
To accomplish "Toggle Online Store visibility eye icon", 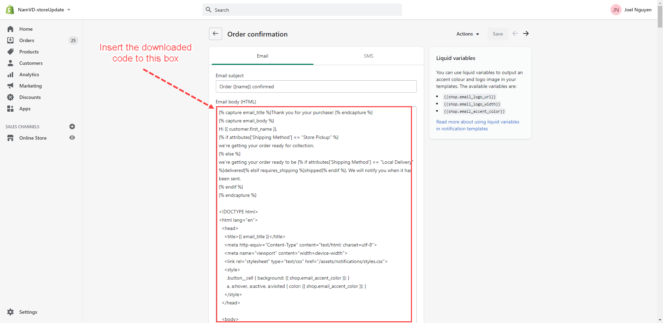I will click(x=72, y=138).
